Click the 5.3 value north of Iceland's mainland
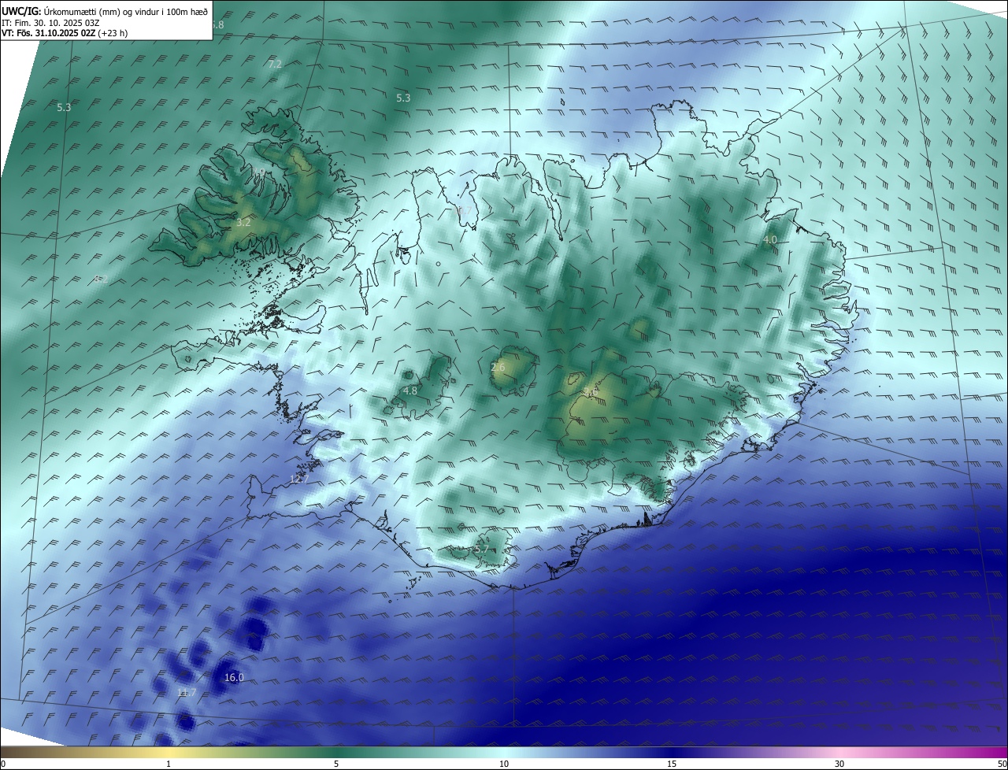The height and width of the screenshot is (770, 1008). click(403, 98)
